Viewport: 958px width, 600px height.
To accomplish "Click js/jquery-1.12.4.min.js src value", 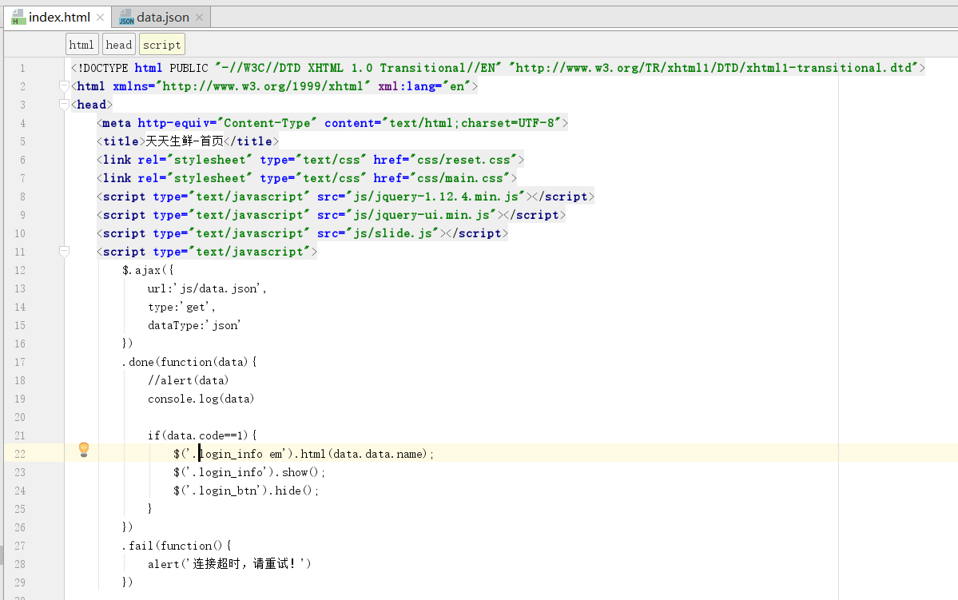I will [x=435, y=196].
